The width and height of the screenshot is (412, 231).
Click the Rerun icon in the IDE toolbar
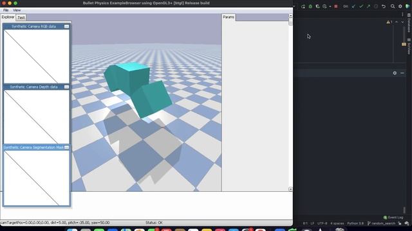303,6
